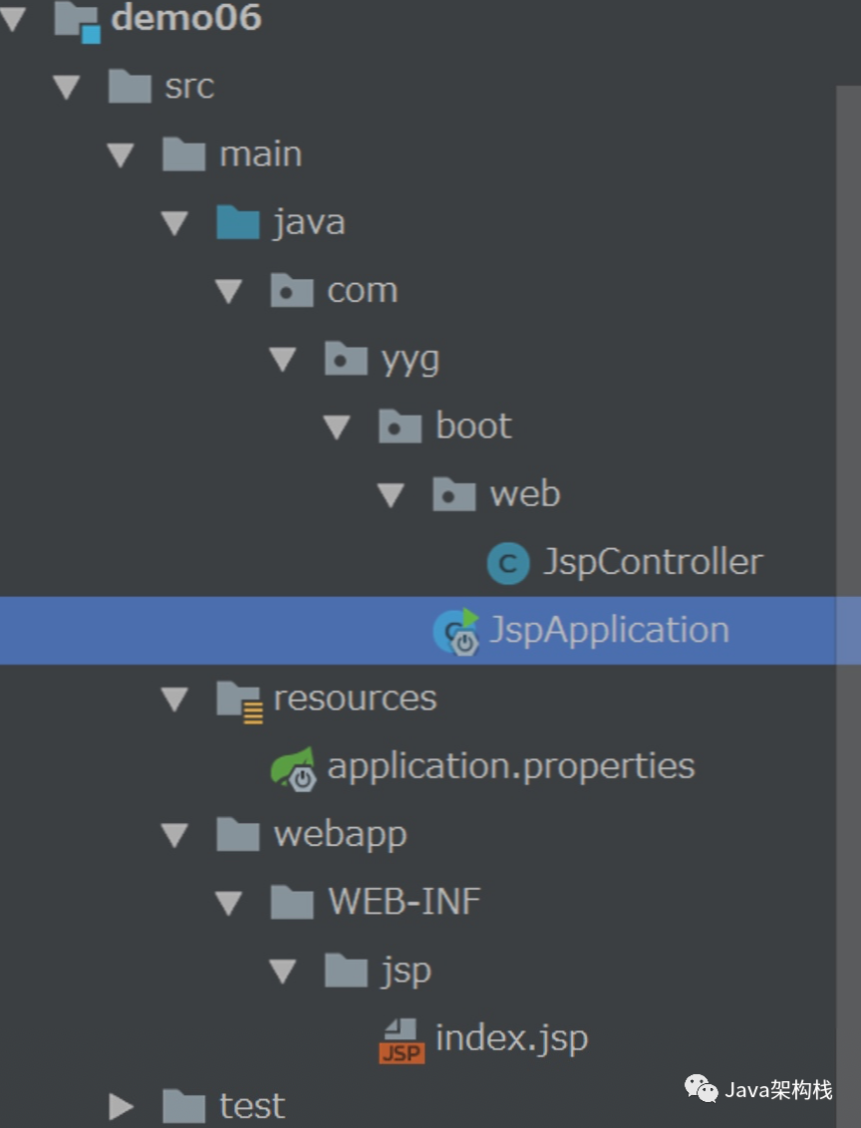The image size is (861, 1128).
Task: Click the blue java source folder icon
Action: [238, 222]
